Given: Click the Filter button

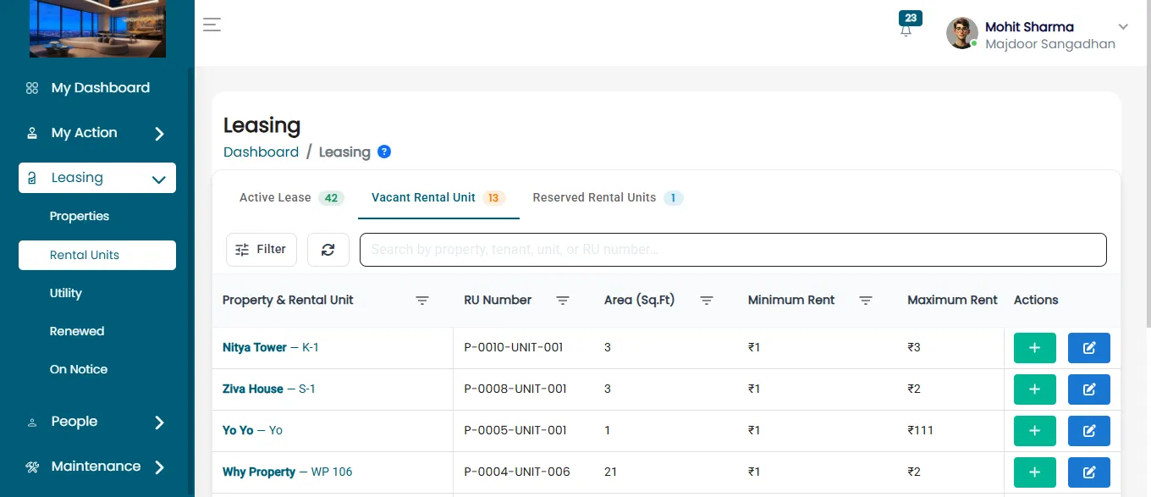Looking at the screenshot, I should click(x=262, y=250).
